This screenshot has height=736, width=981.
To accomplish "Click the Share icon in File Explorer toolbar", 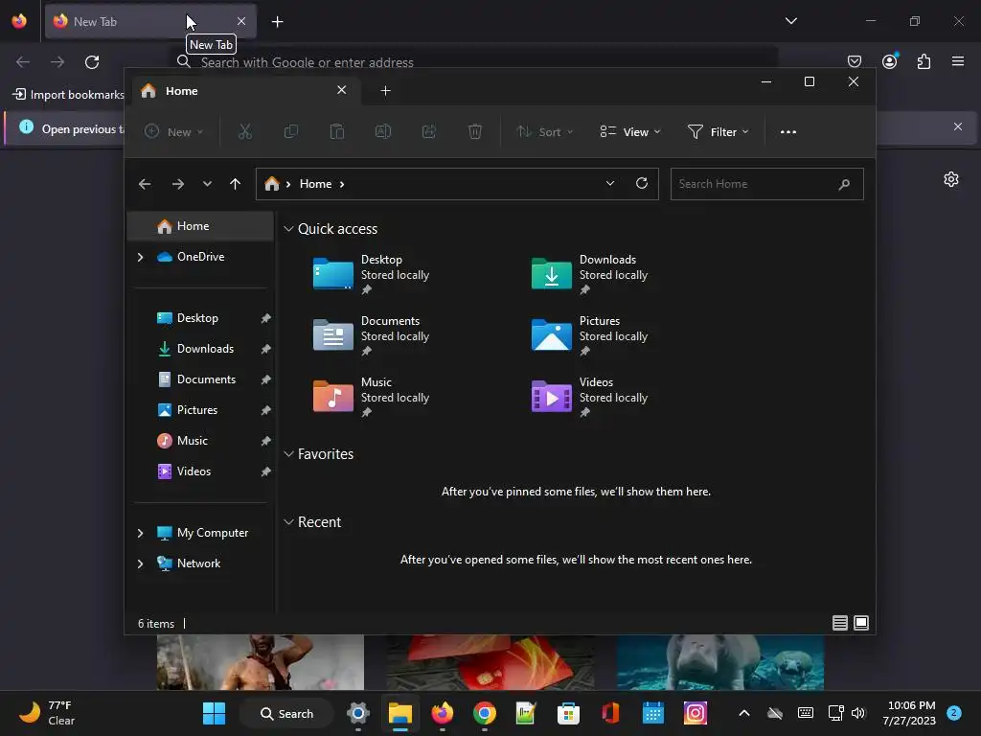I will (429, 131).
